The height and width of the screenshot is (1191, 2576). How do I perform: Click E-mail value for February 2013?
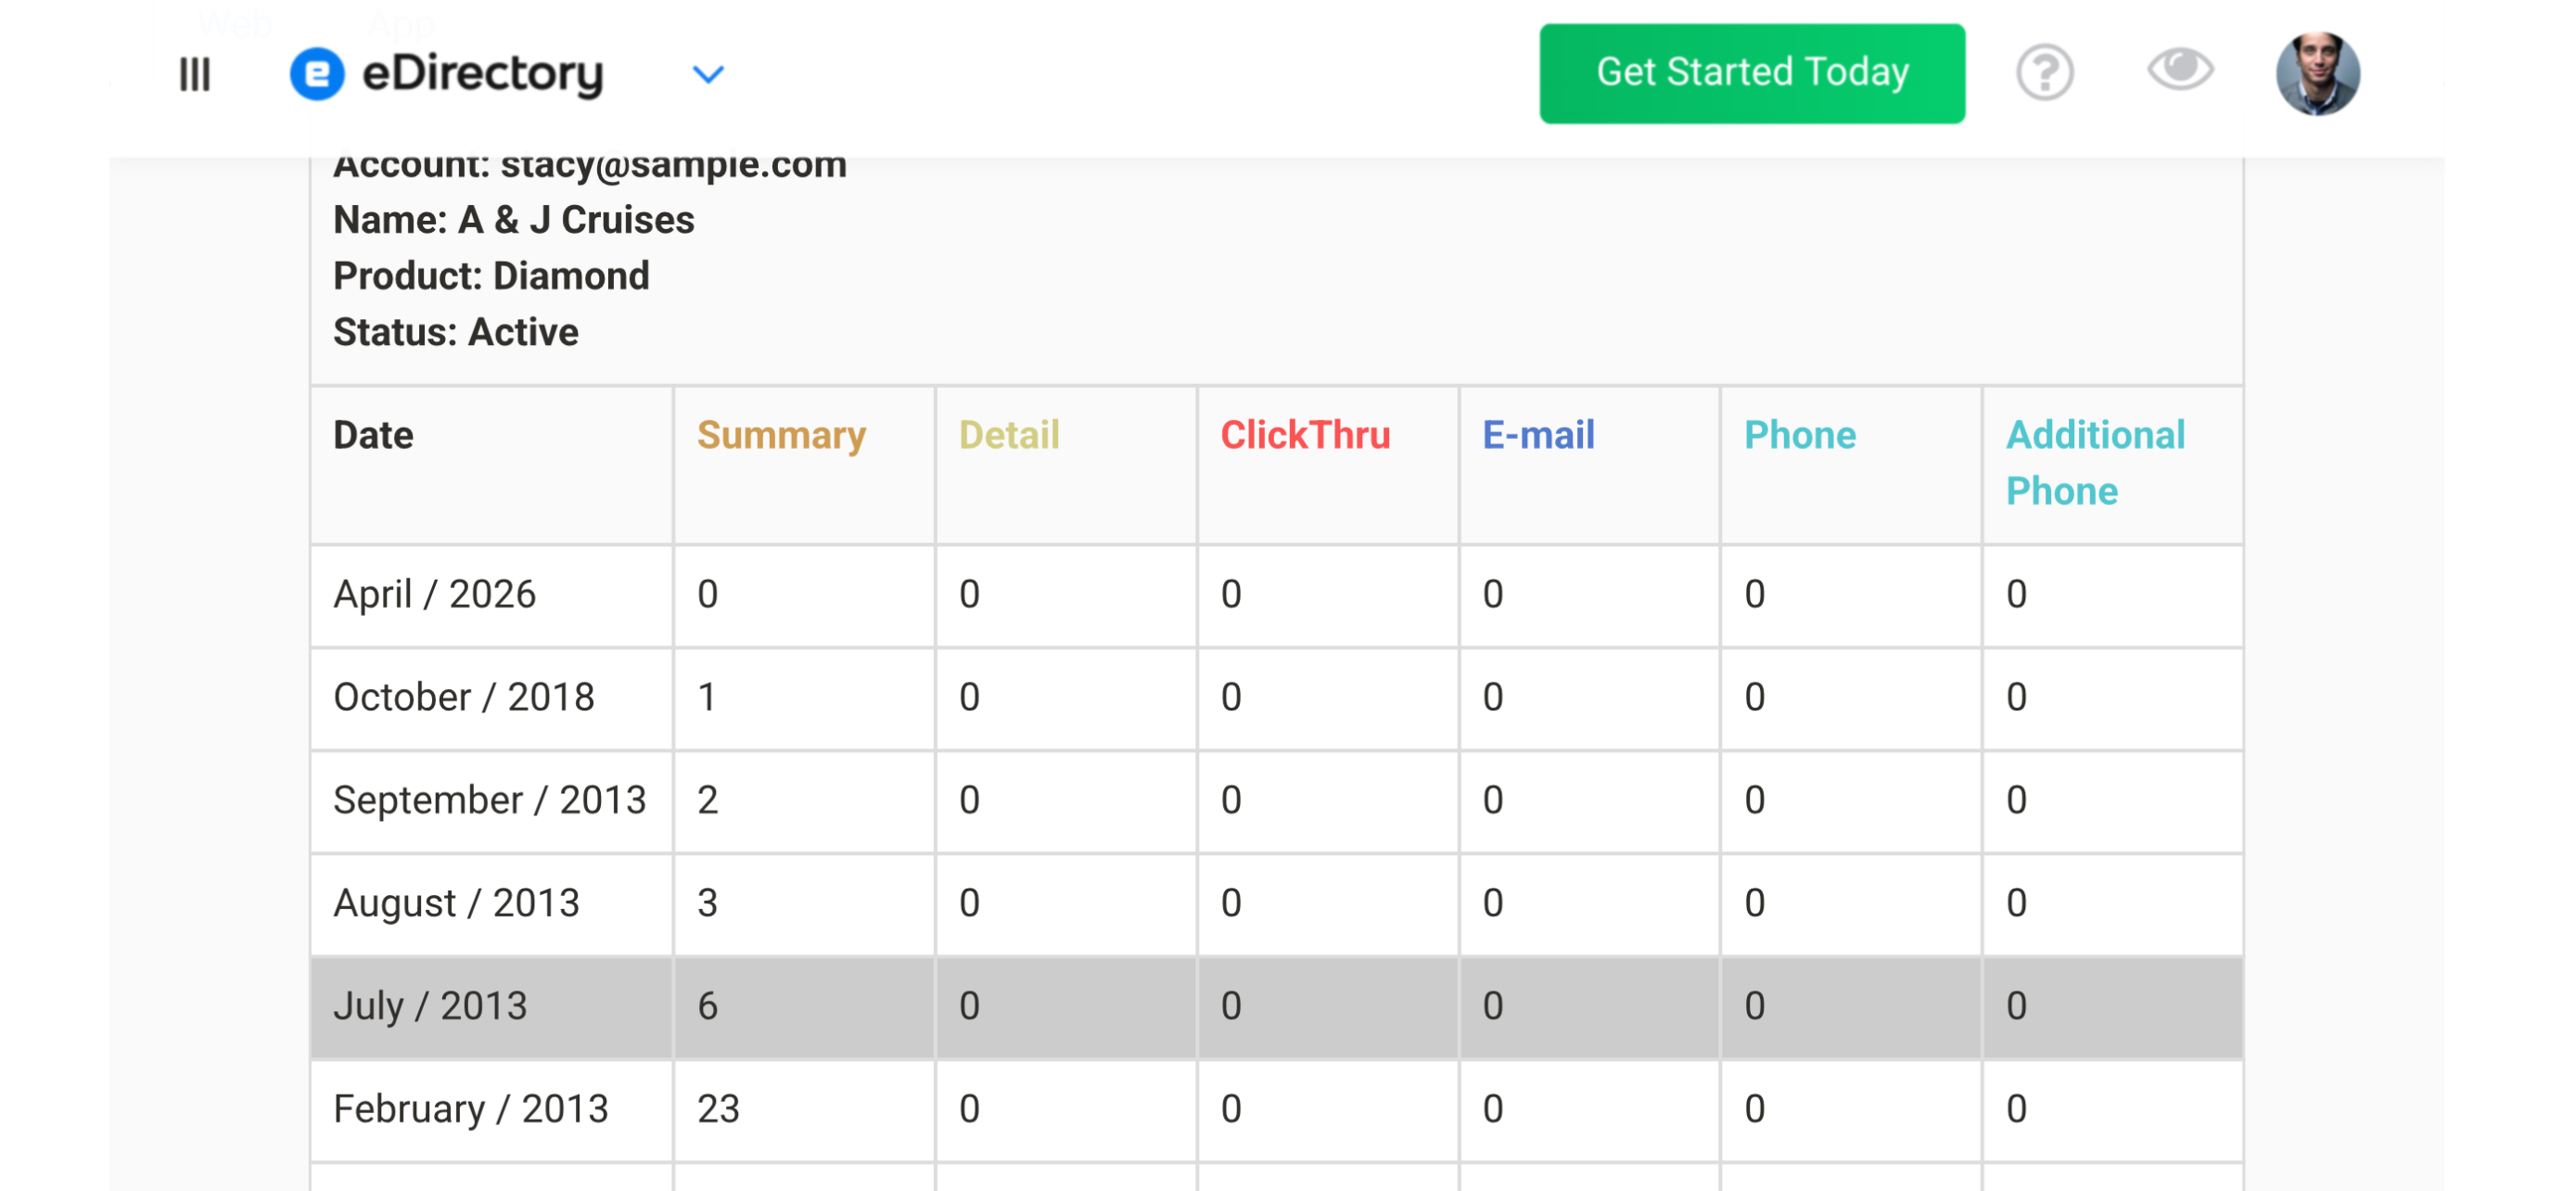[x=1493, y=1110]
